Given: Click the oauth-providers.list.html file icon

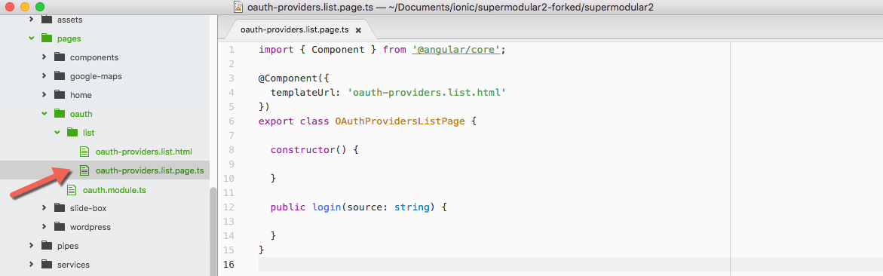Looking at the screenshot, I should point(84,152).
